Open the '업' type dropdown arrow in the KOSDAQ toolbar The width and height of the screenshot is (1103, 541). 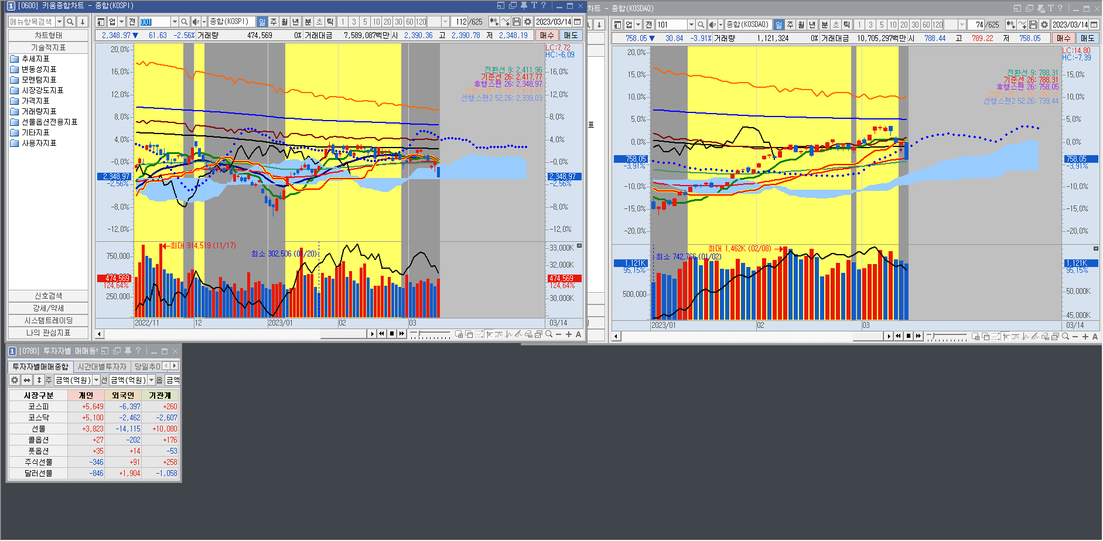click(x=638, y=25)
